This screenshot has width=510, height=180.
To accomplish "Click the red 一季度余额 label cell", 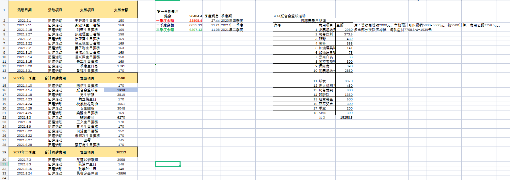I will coord(165,20).
